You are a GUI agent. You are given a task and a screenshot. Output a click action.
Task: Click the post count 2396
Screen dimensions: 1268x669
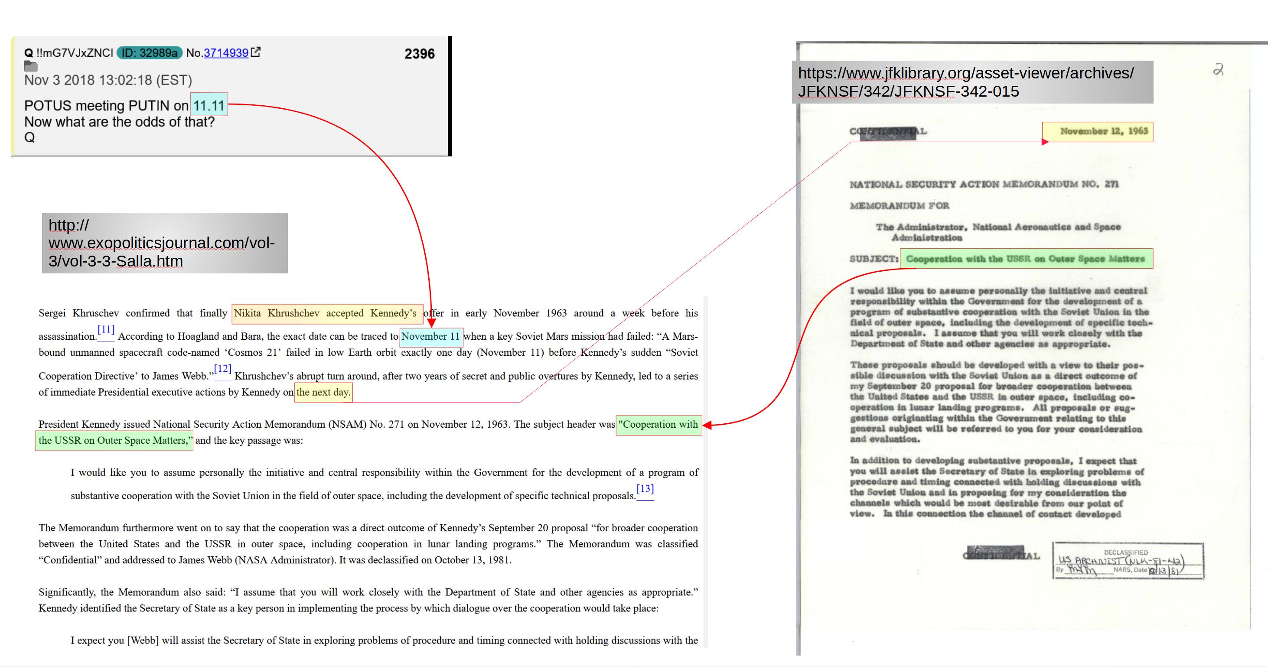pos(419,54)
